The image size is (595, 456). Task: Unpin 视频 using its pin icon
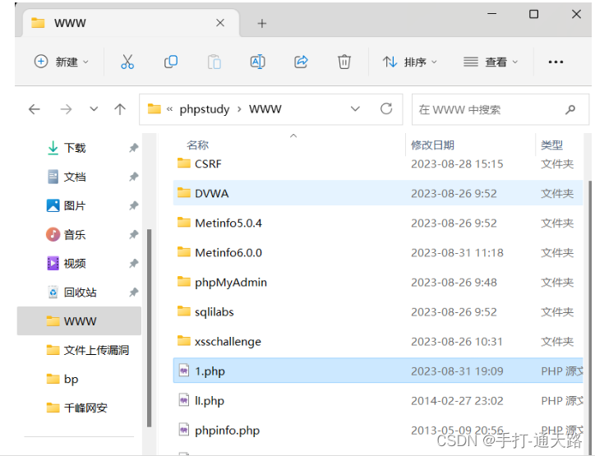(x=134, y=263)
